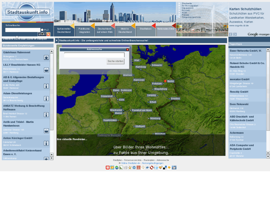Click the green triangle bookmark icon
Screen dimensions: 270x202
[121, 168]
